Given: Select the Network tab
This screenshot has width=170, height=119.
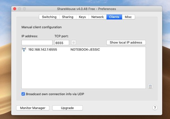Looking at the screenshot, I should [x=98, y=17].
